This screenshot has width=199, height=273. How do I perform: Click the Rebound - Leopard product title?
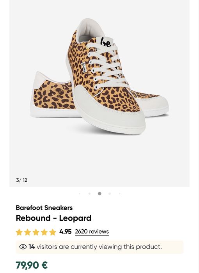(x=53, y=218)
